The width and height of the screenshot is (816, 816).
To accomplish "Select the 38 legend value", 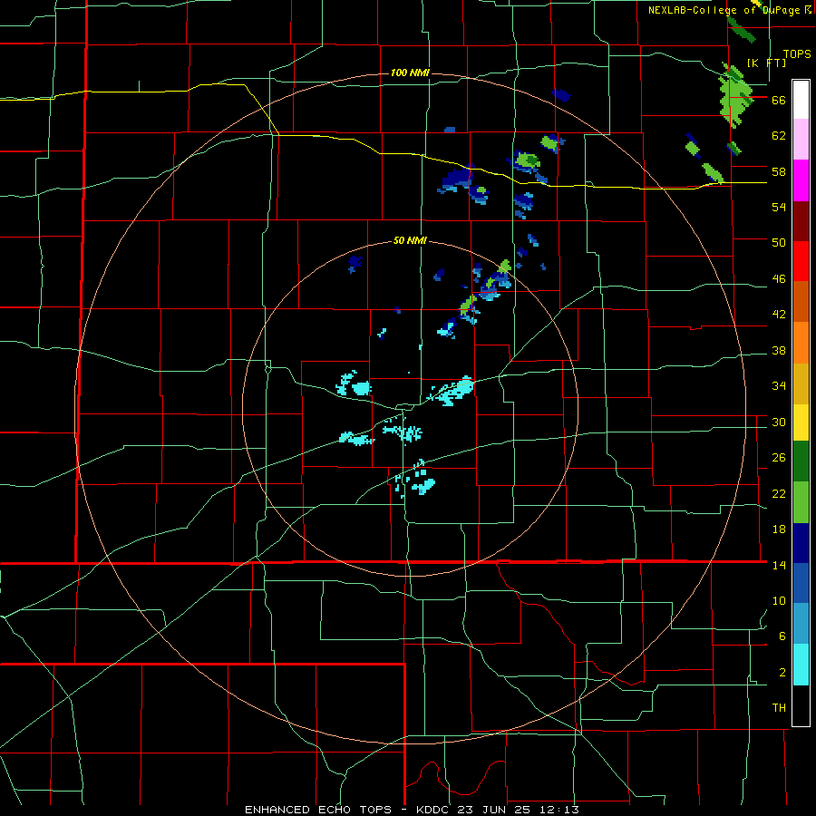I will 779,351.
